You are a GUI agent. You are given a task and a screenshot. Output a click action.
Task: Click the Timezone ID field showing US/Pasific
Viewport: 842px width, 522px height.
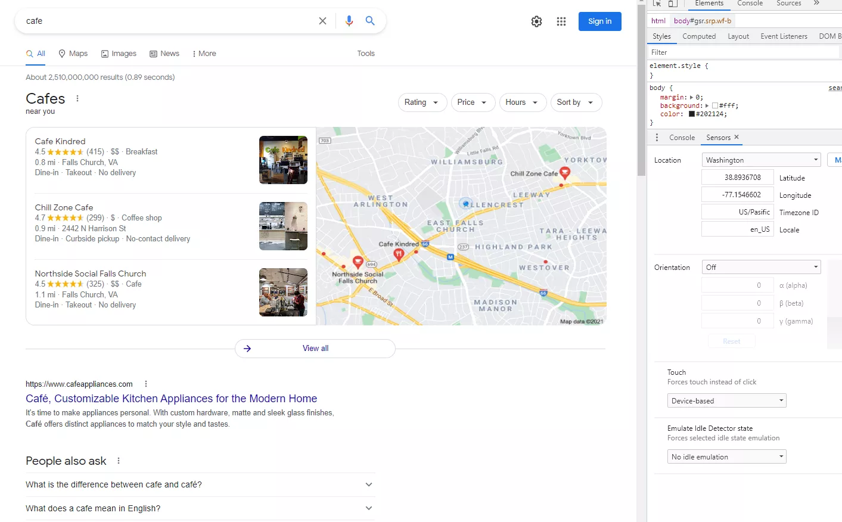point(738,212)
